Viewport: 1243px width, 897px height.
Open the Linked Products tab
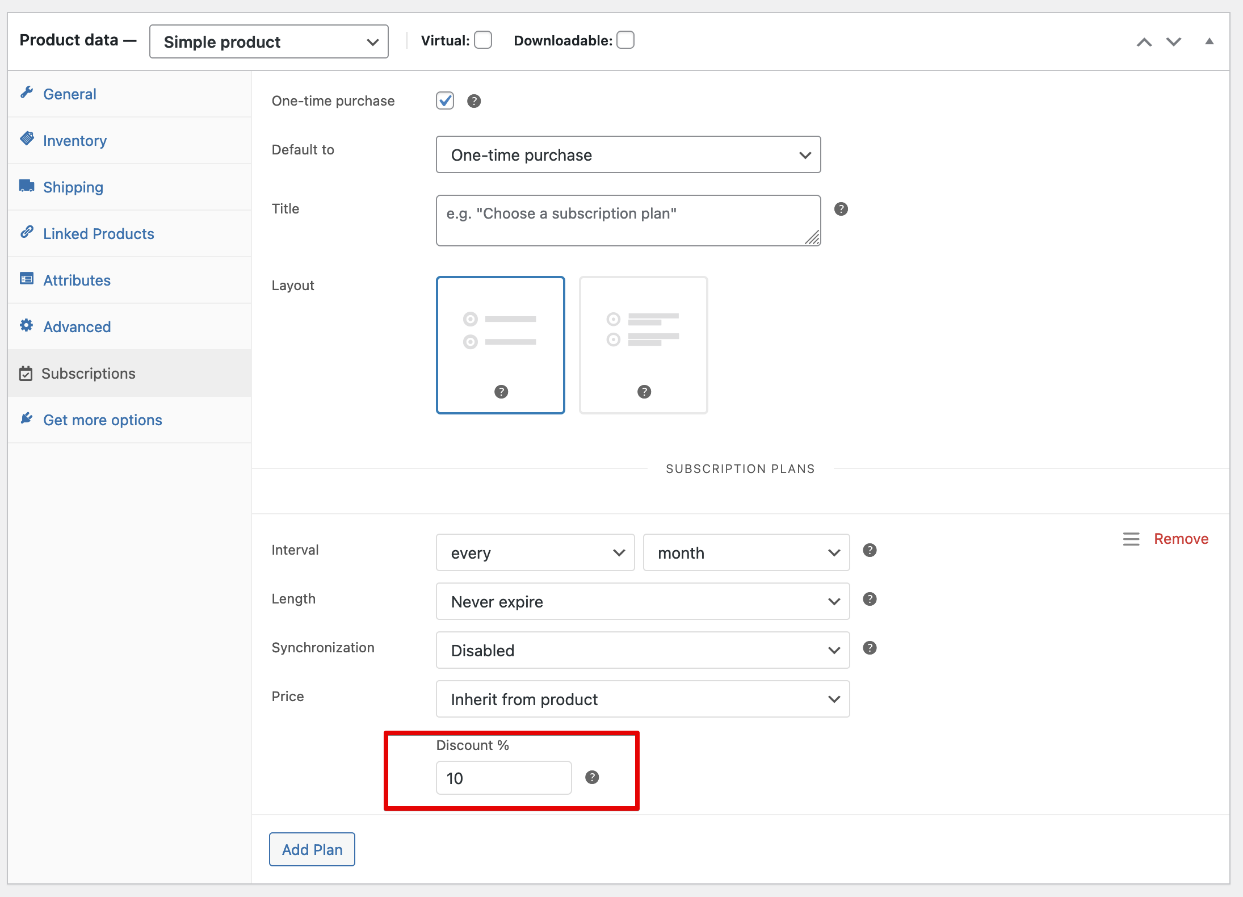98,234
